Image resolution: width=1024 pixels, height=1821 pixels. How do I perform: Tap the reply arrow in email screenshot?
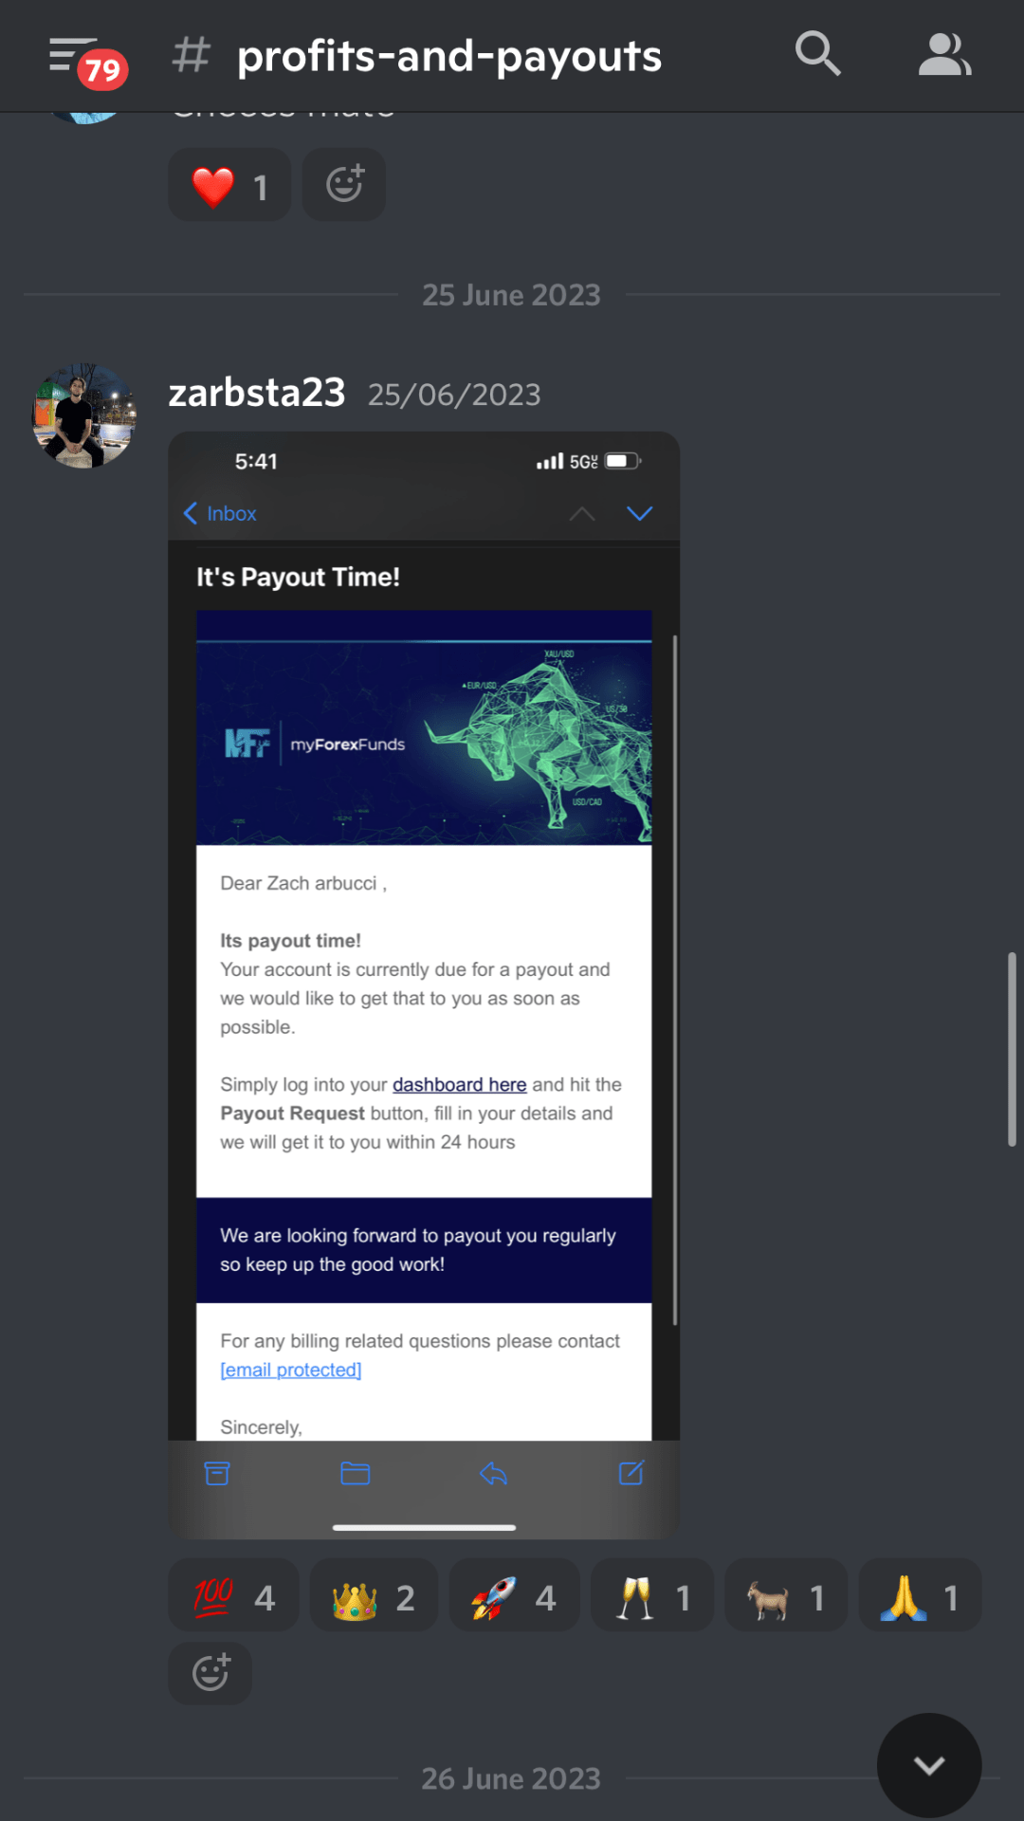(x=493, y=1473)
